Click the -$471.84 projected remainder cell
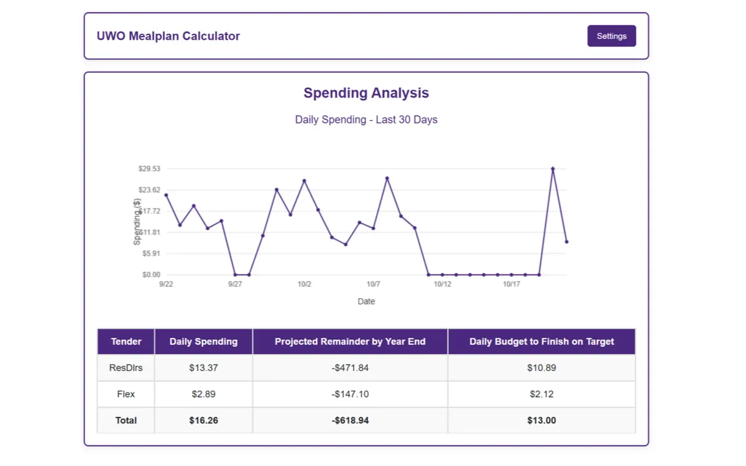Viewport: 746px width, 466px height. [x=350, y=368]
